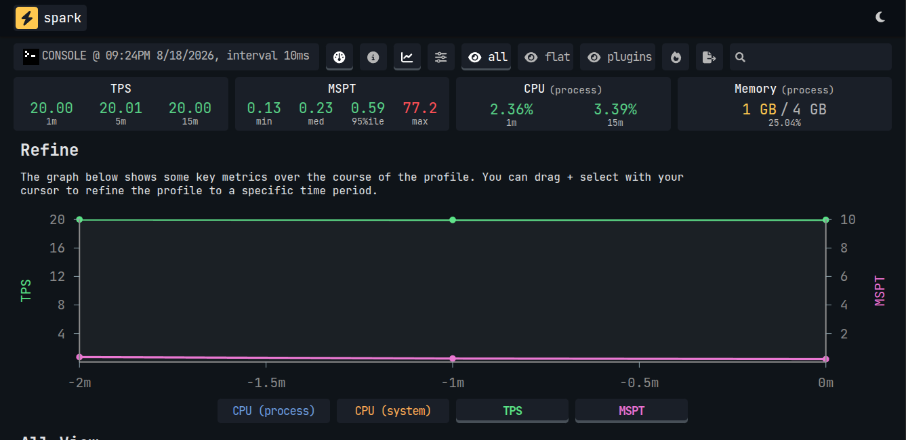Toggle CPU (process) graph series
The height and width of the screenshot is (440, 906).
click(x=274, y=411)
